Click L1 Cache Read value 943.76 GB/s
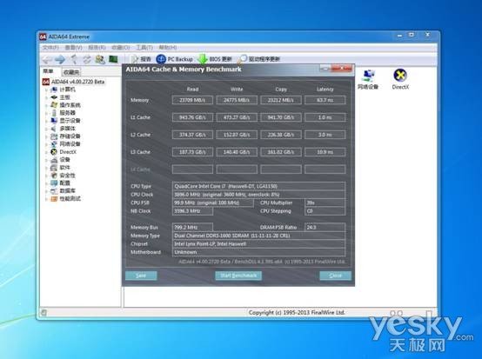 pos(192,117)
